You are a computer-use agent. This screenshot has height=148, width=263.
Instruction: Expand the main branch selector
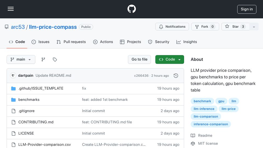coord(21,59)
